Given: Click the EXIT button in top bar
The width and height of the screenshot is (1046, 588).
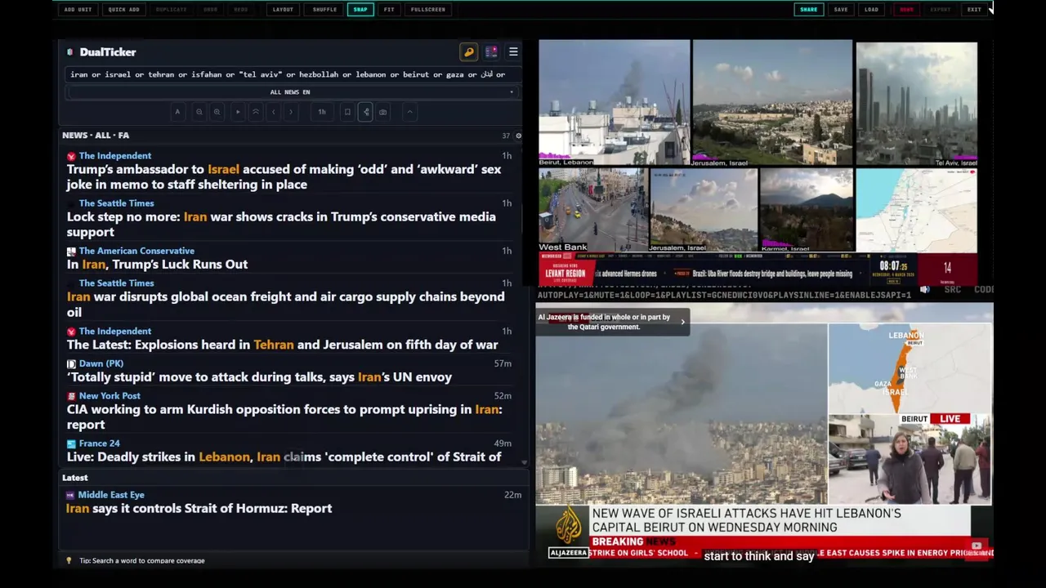Looking at the screenshot, I should point(974,10).
